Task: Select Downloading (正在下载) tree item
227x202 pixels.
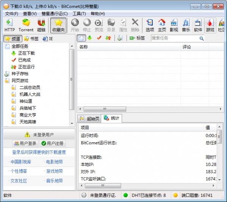Action: (x=27, y=53)
